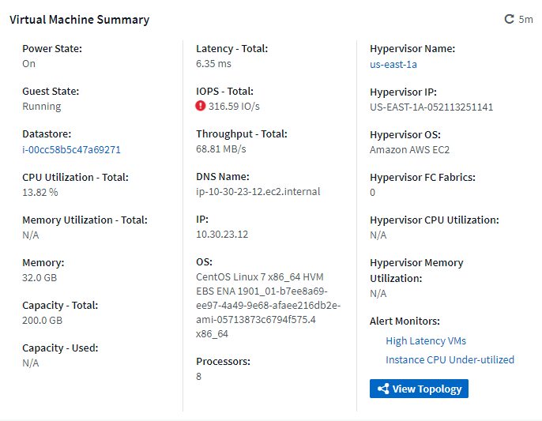Click the red IOPS alert icon
Viewport: 542px width, 421px height.
[x=201, y=106]
